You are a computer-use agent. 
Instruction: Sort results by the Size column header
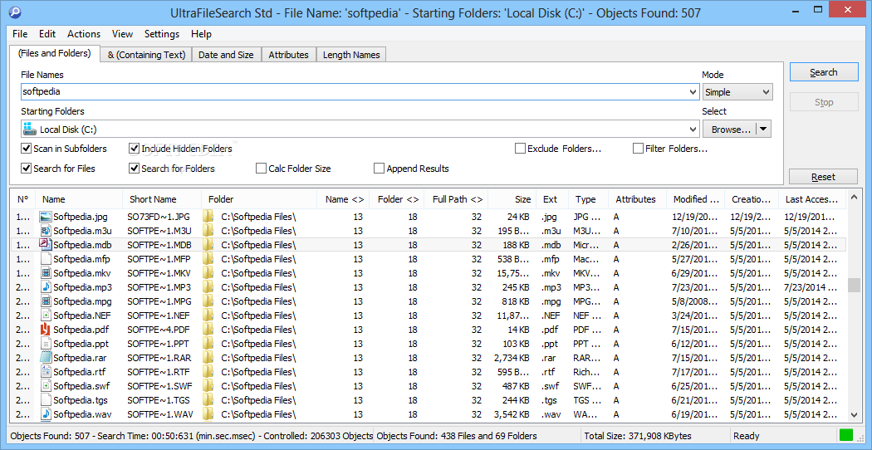[512, 199]
